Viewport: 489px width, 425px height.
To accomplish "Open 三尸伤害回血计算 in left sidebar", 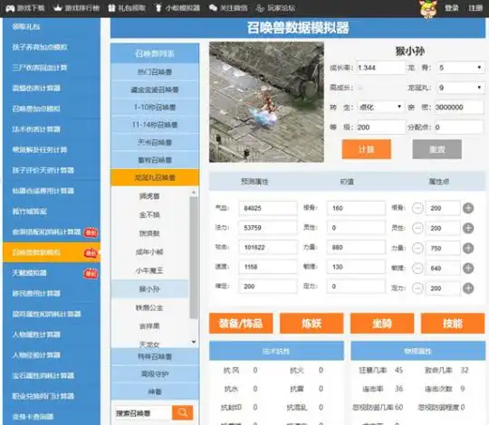I will [x=40, y=68].
